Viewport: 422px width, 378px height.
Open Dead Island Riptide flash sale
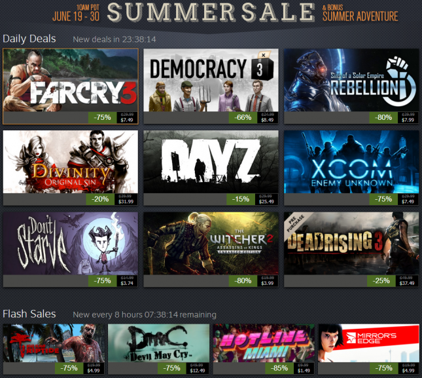[54, 343]
